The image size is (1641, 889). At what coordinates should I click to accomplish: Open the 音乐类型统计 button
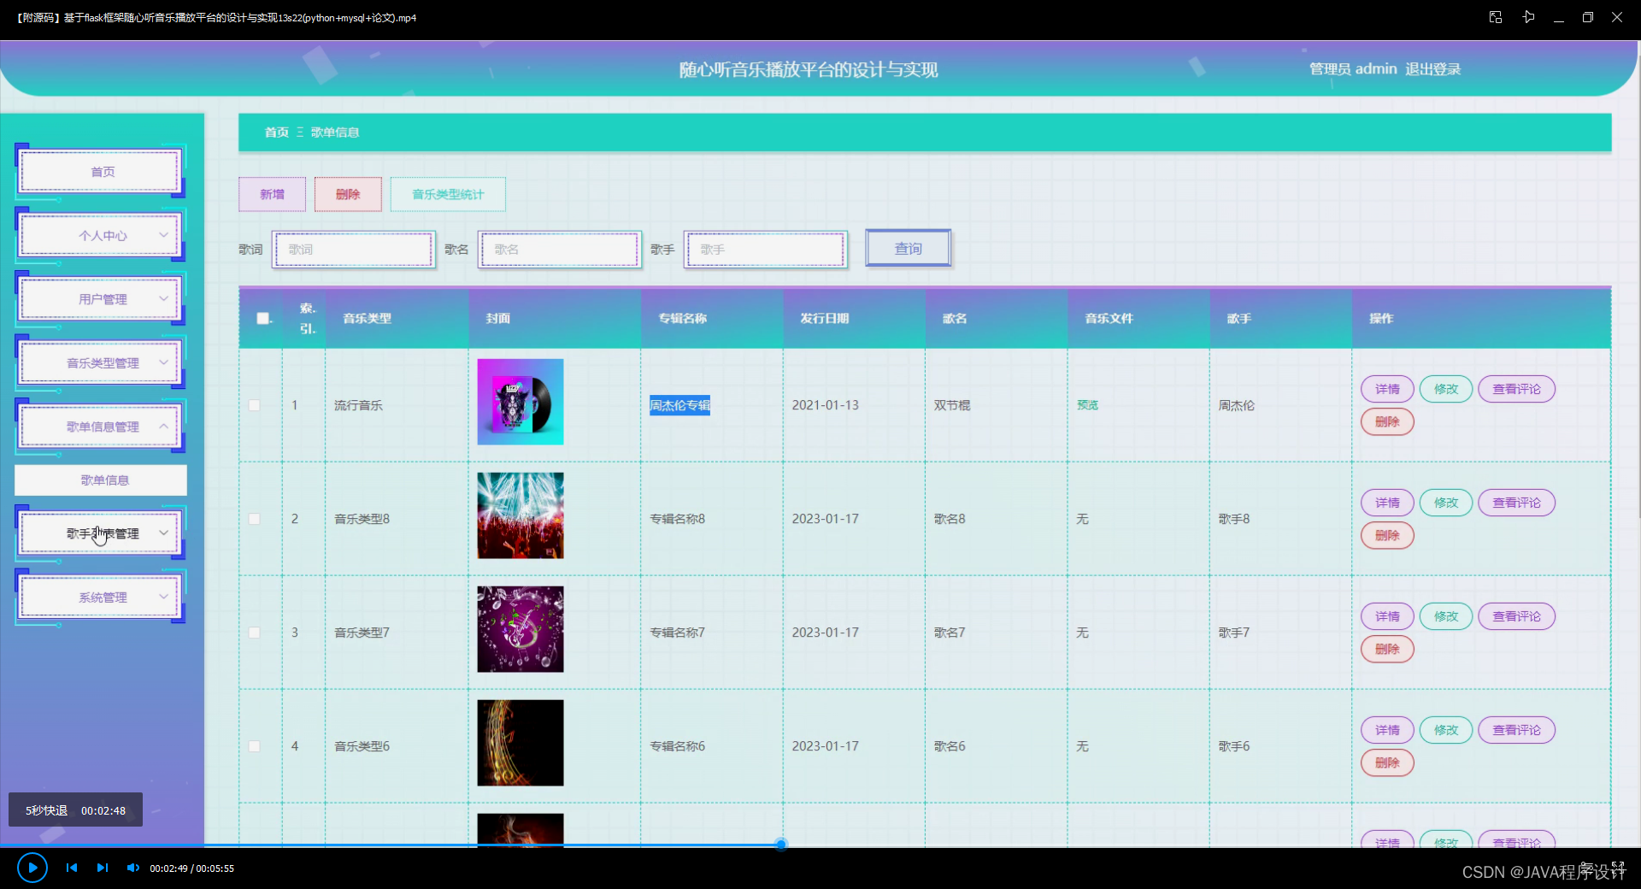pos(448,194)
